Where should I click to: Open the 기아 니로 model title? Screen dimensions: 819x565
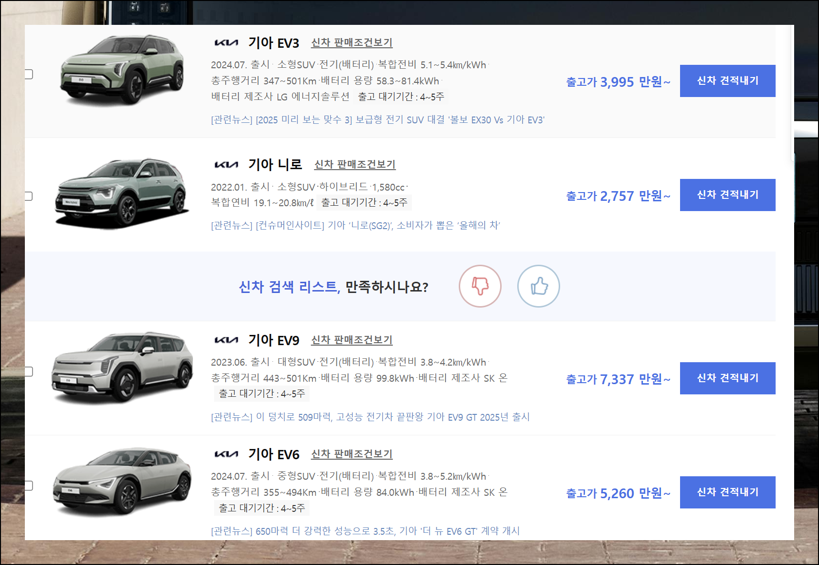coord(275,165)
